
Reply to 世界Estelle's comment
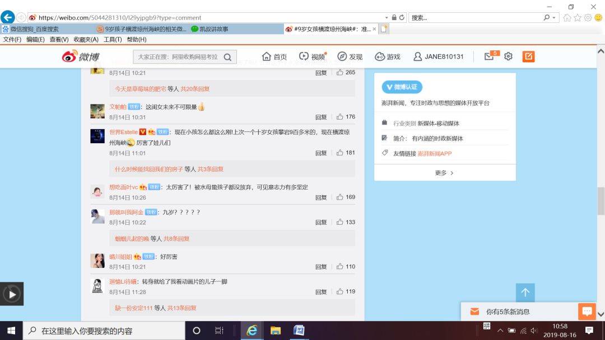pyautogui.click(x=321, y=153)
